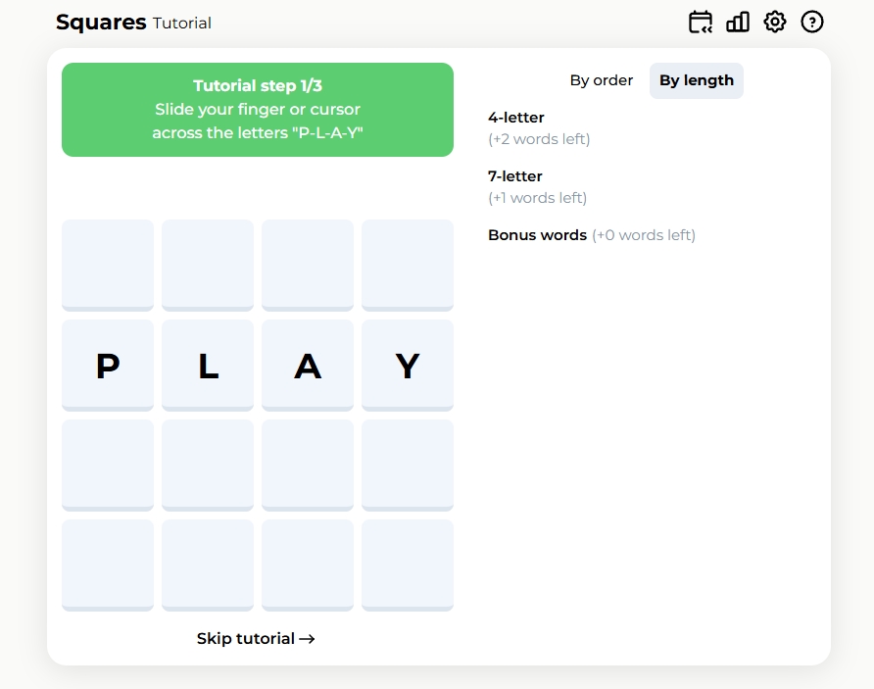Click the green Tutorial step banner
The image size is (874, 689).
[258, 110]
